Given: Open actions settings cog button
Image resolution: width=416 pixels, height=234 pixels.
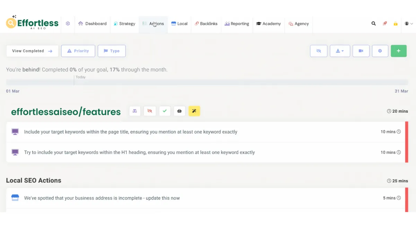Looking at the screenshot, I should [x=380, y=51].
